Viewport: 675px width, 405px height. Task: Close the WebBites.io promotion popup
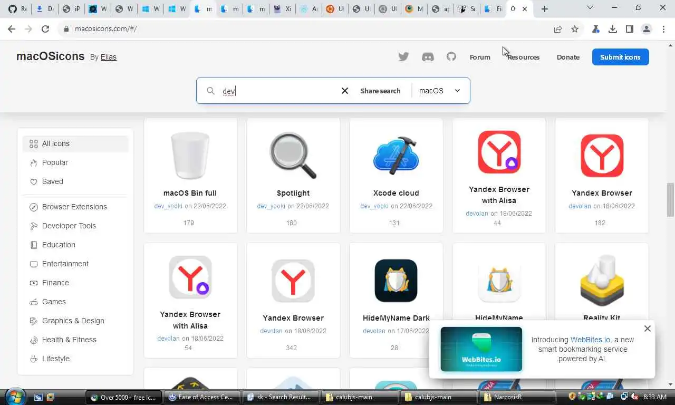(648, 329)
